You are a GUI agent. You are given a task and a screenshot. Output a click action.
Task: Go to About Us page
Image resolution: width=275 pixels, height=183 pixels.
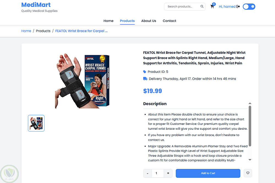[x=149, y=21]
